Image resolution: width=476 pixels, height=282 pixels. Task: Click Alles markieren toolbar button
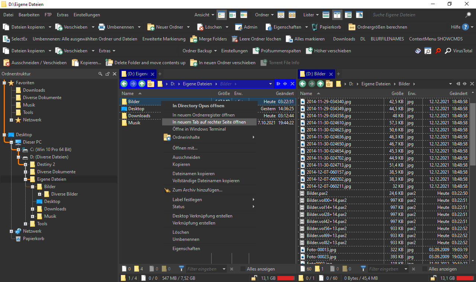click(305, 39)
